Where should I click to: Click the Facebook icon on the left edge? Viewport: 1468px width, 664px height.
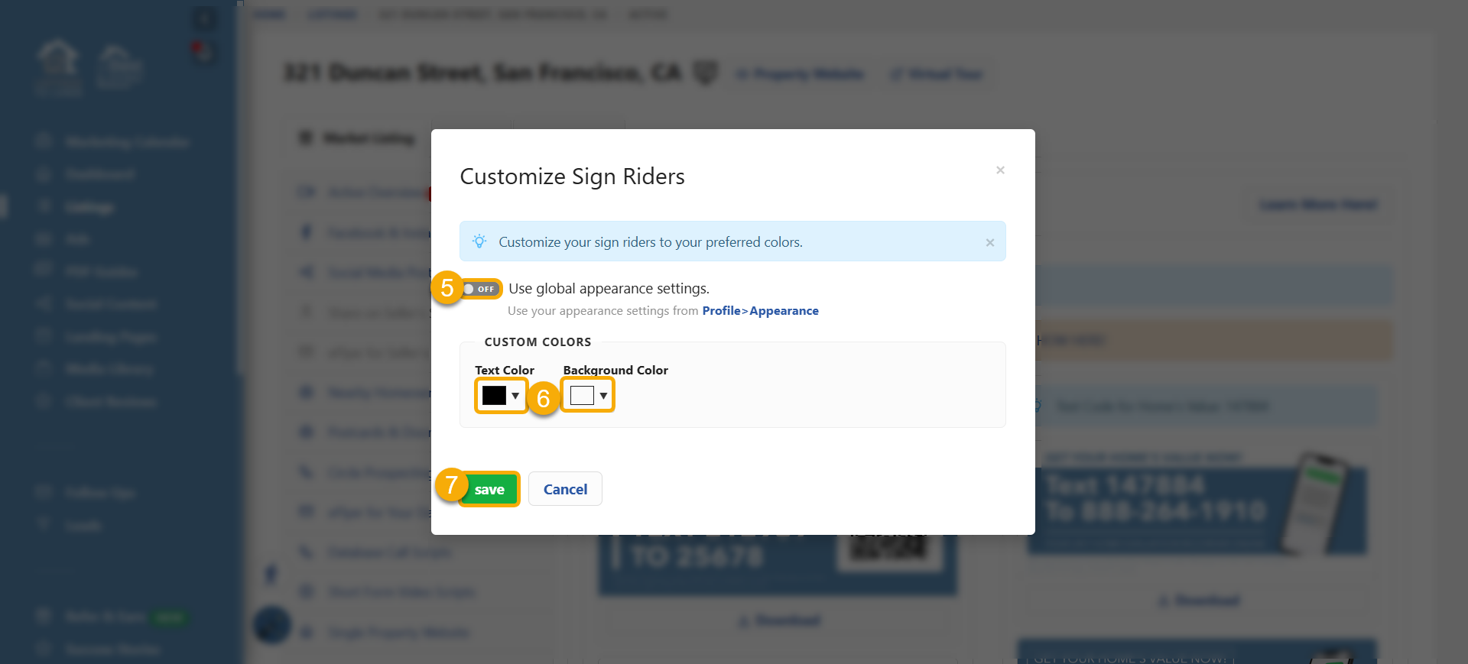(271, 575)
